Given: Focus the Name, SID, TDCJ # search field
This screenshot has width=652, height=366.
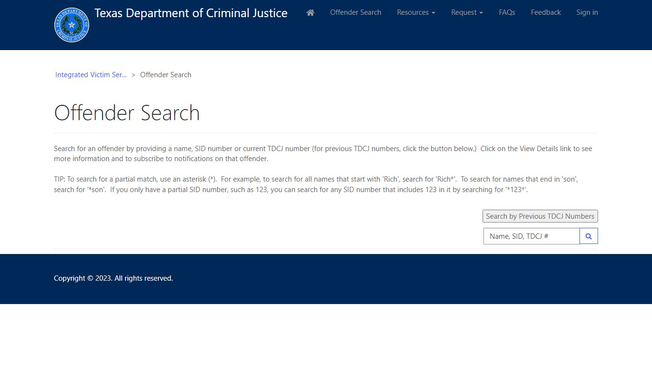Looking at the screenshot, I should click(x=531, y=236).
